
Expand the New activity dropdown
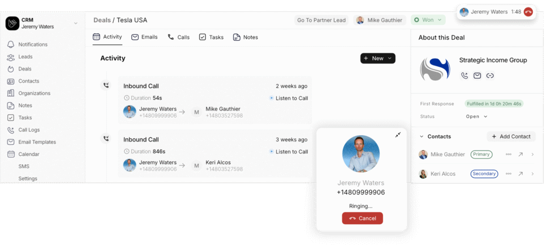[378, 58]
